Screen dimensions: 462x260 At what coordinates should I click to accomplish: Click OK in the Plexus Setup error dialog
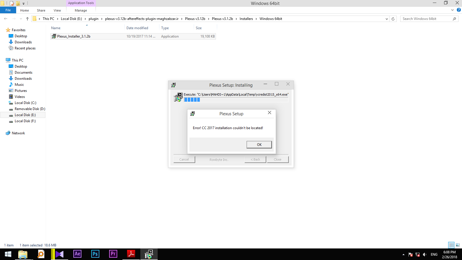[259, 144]
